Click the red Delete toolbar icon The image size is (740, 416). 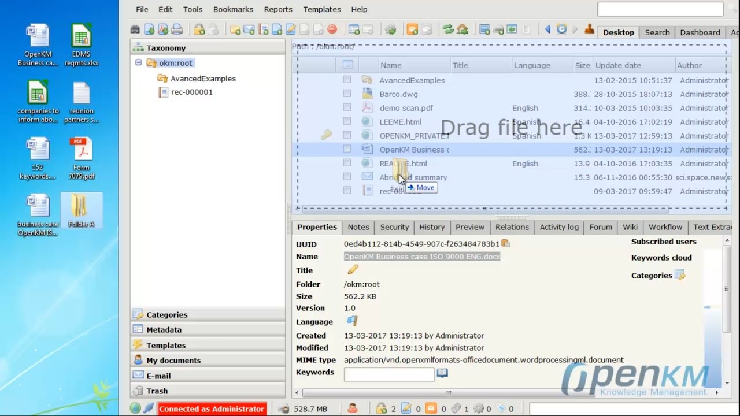click(332, 29)
